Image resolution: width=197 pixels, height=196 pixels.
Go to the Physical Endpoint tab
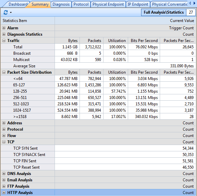tap(108, 4)
